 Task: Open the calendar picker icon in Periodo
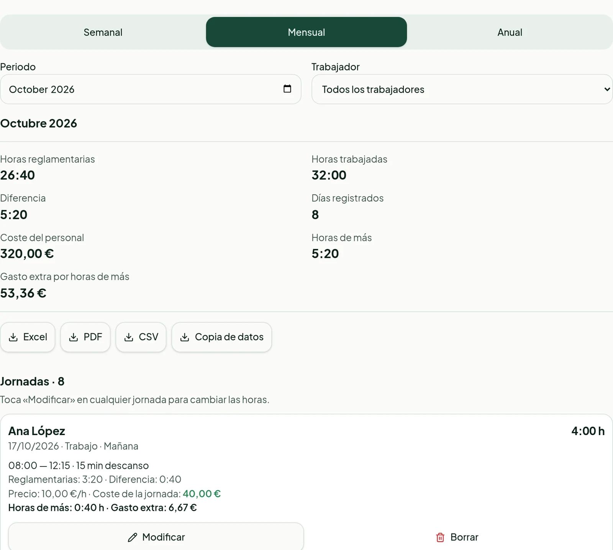[x=287, y=89]
